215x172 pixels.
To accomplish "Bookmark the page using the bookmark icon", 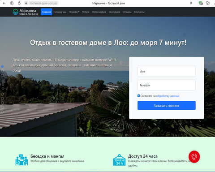I will pos(191,3).
